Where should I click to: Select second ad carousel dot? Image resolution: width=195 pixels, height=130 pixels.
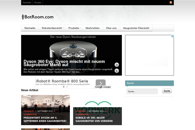click(67, 87)
